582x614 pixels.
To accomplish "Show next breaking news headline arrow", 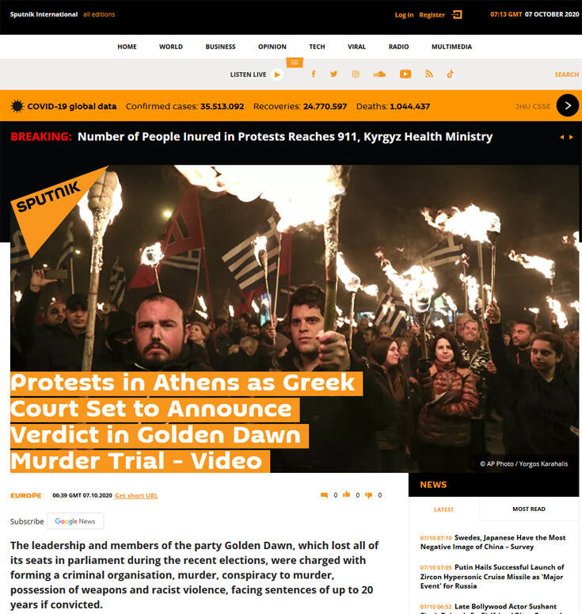I will click(572, 137).
